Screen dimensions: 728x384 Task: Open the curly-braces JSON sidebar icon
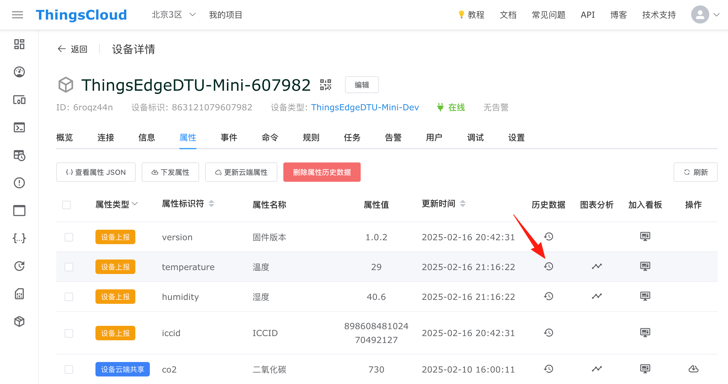pyautogui.click(x=19, y=238)
